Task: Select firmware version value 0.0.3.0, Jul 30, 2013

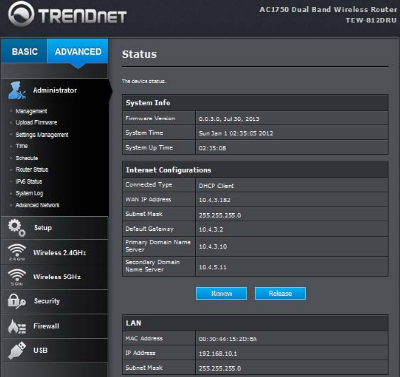Action: coord(229,119)
